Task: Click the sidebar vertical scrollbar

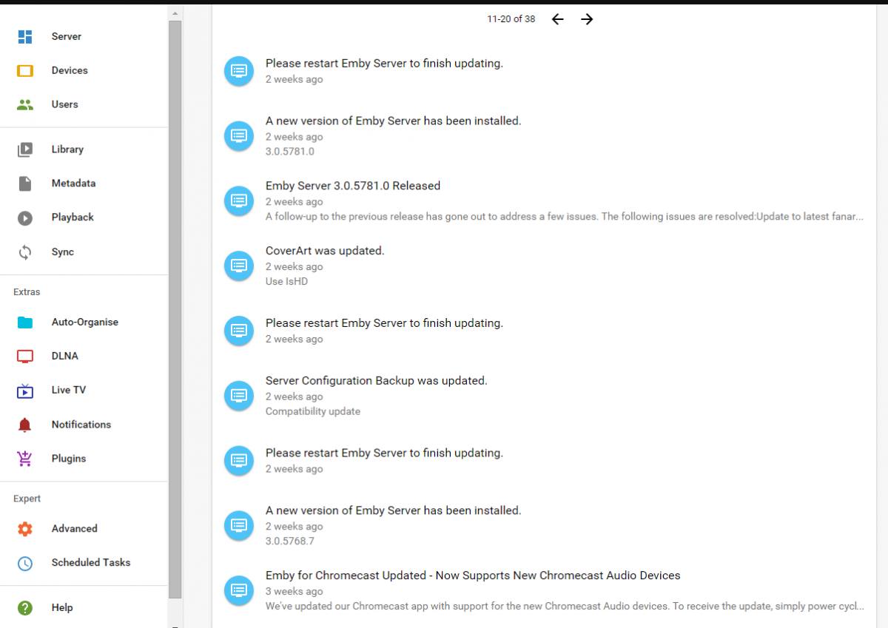Action: pos(175,309)
